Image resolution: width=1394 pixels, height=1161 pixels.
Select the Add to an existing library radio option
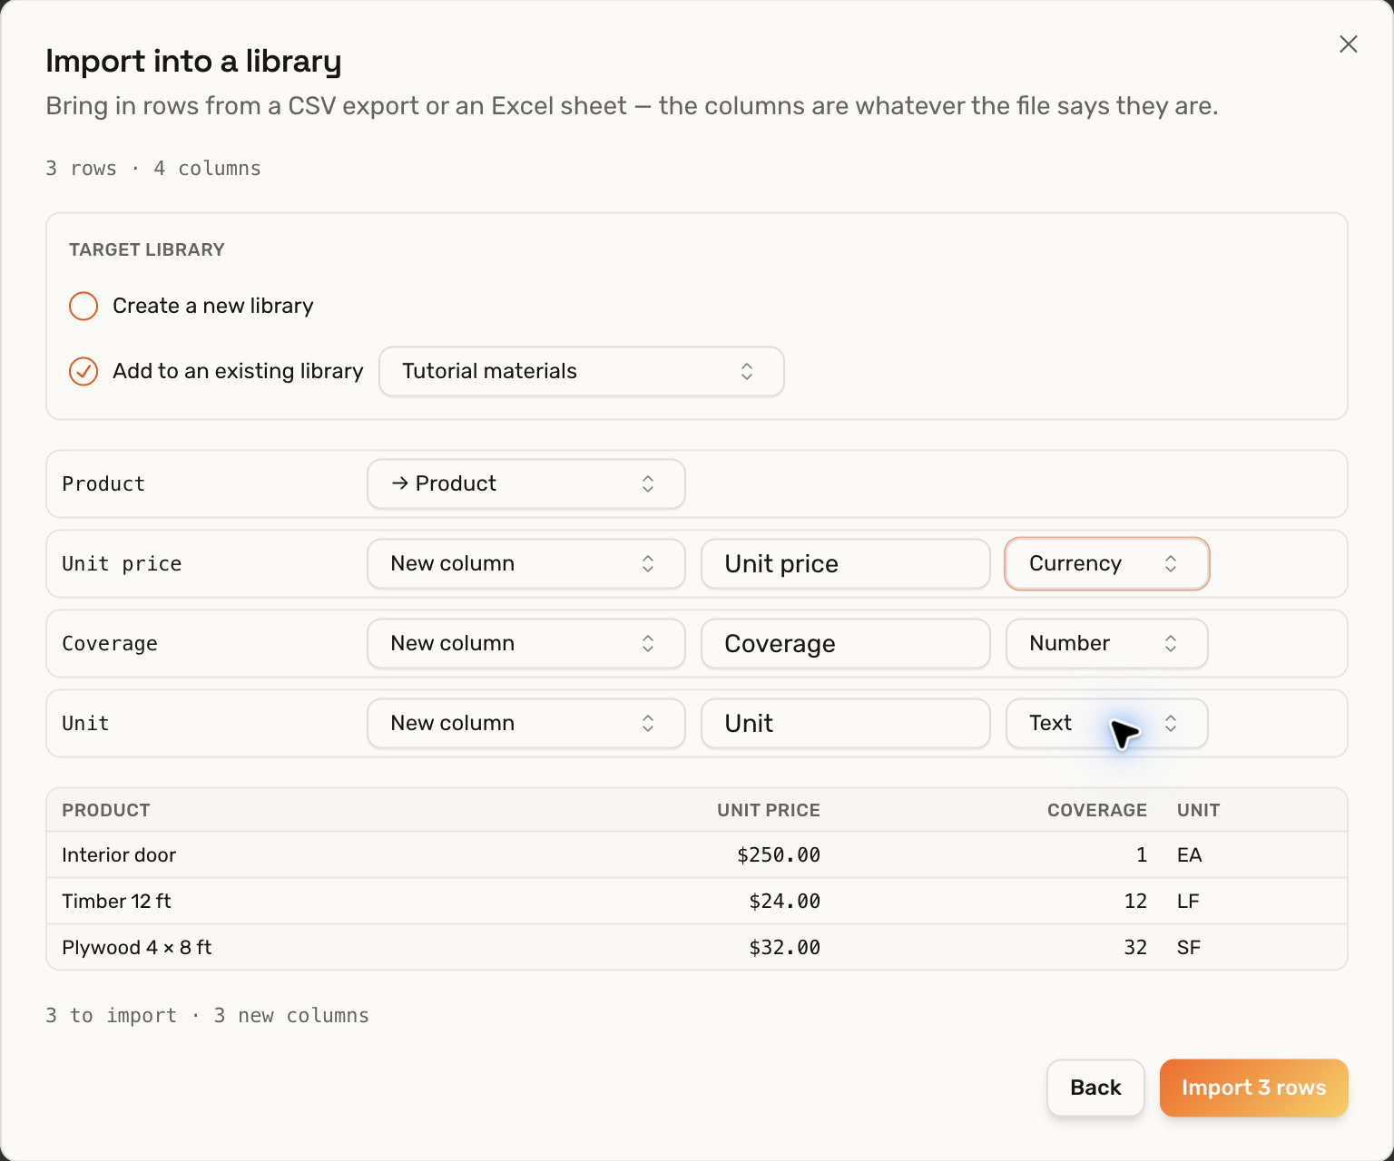coord(83,371)
